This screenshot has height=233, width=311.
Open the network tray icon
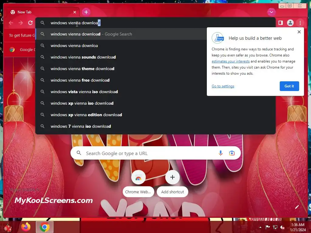(x=275, y=227)
